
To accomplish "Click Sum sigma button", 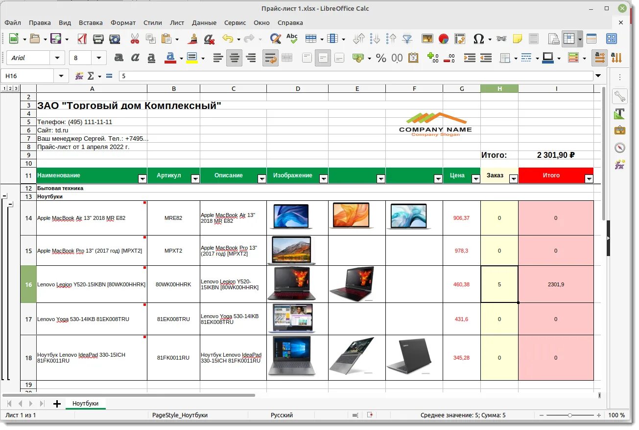I will (x=91, y=76).
